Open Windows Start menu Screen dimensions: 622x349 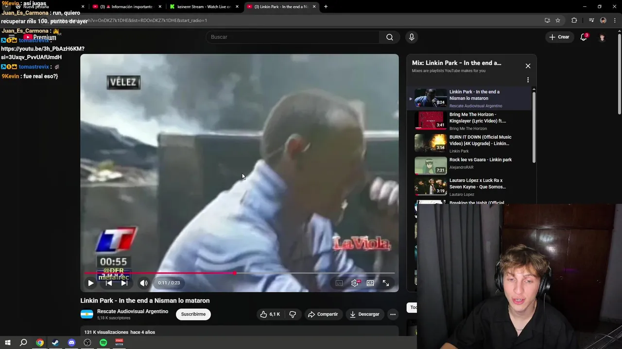pyautogui.click(x=8, y=343)
